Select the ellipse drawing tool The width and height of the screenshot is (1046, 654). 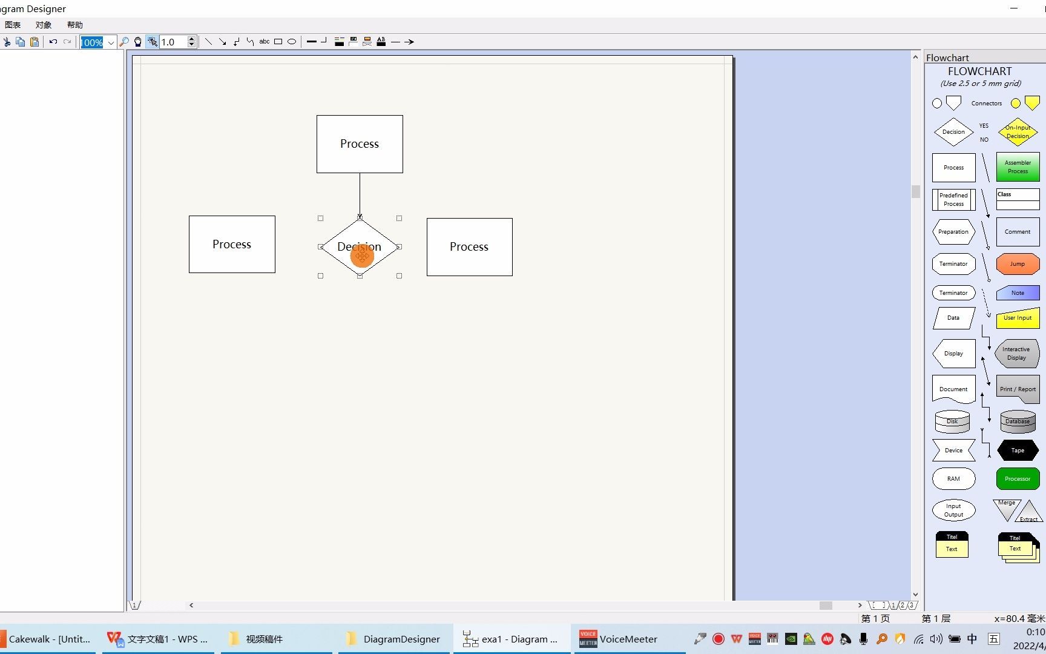tap(292, 42)
